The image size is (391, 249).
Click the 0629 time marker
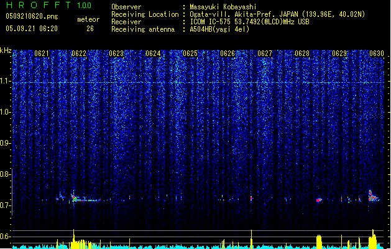pos(339,54)
